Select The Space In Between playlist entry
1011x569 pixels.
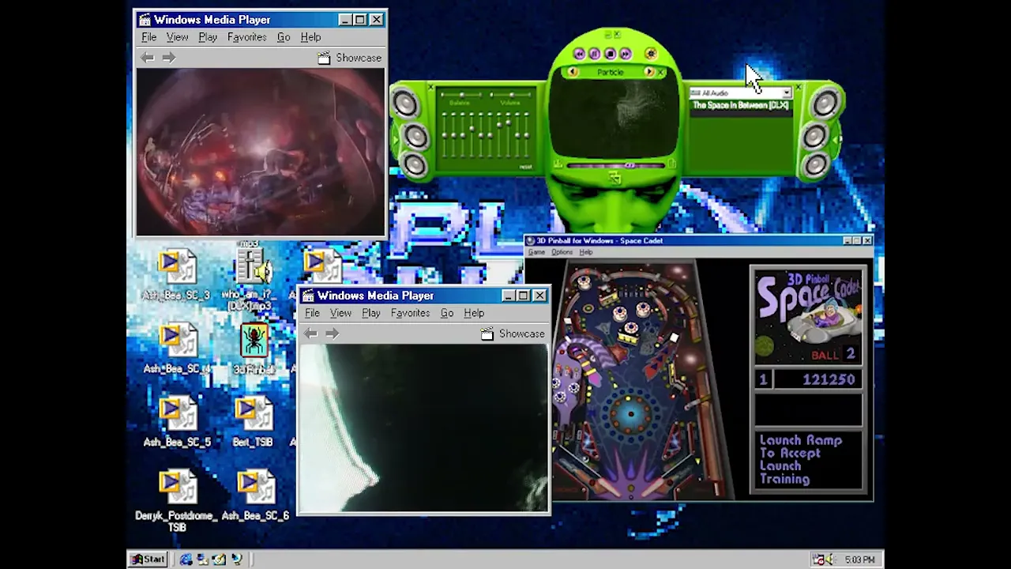pyautogui.click(x=740, y=105)
